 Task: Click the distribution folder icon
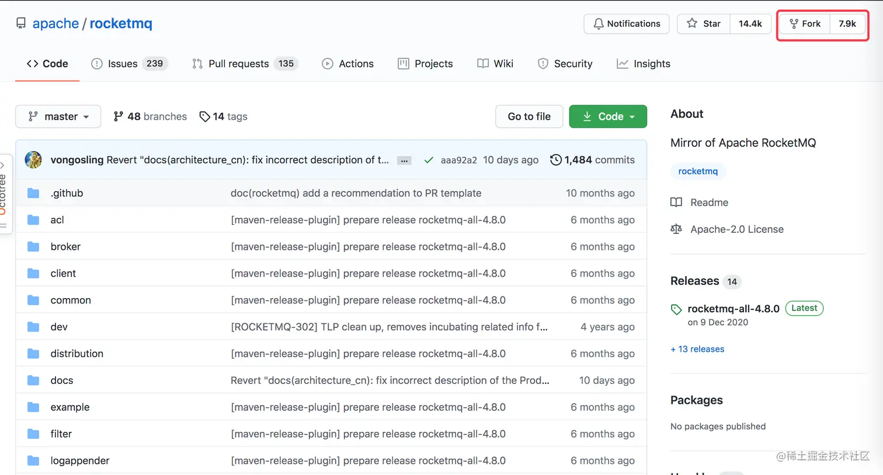tap(33, 354)
